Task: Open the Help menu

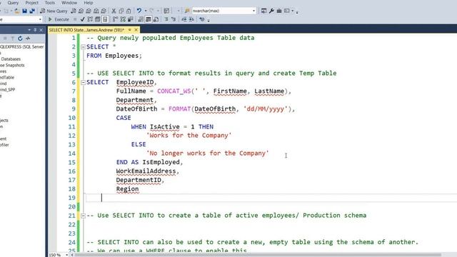Action: point(89,3)
